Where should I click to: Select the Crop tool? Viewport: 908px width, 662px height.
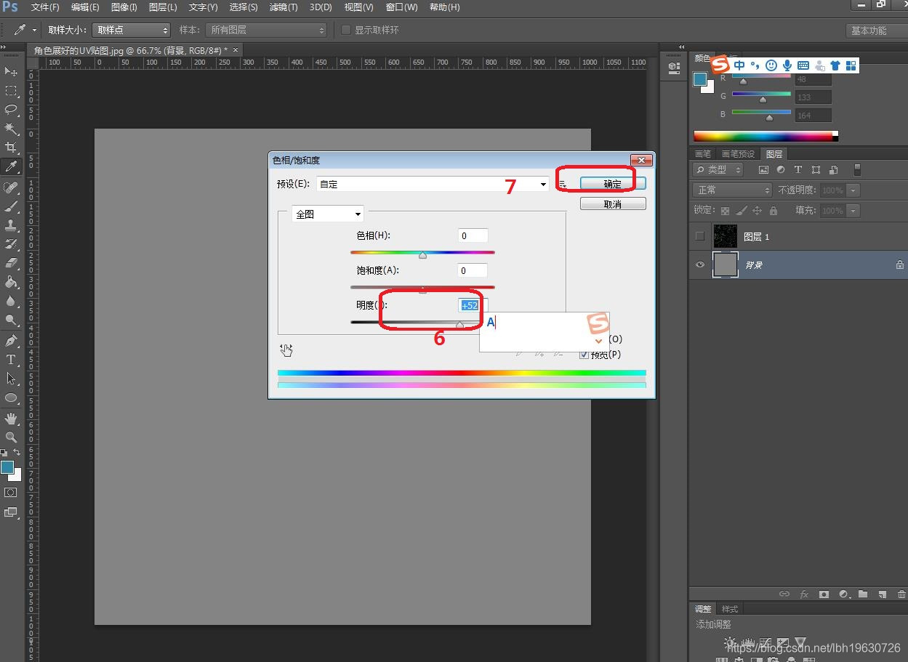click(x=11, y=148)
